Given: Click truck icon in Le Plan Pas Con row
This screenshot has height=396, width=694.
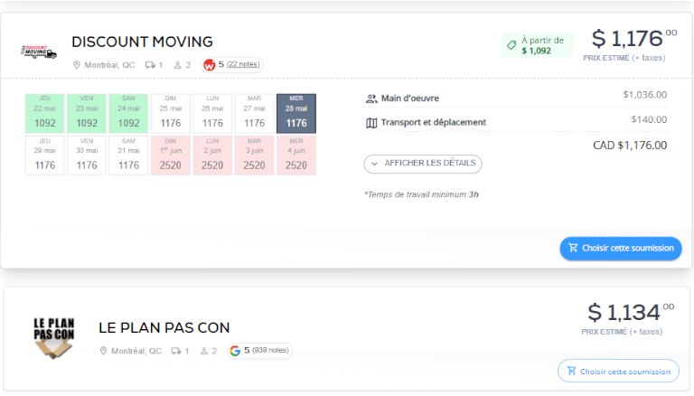Looking at the screenshot, I should coord(176,351).
